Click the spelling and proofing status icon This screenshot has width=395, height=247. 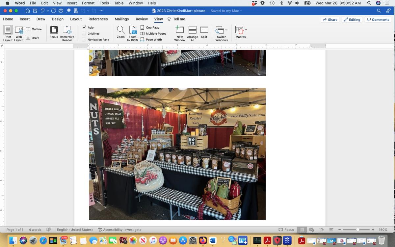[49, 230]
